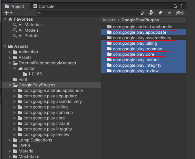The width and height of the screenshot is (195, 159).
Task: Select the MeshBaker folder label
Action: click(30, 157)
